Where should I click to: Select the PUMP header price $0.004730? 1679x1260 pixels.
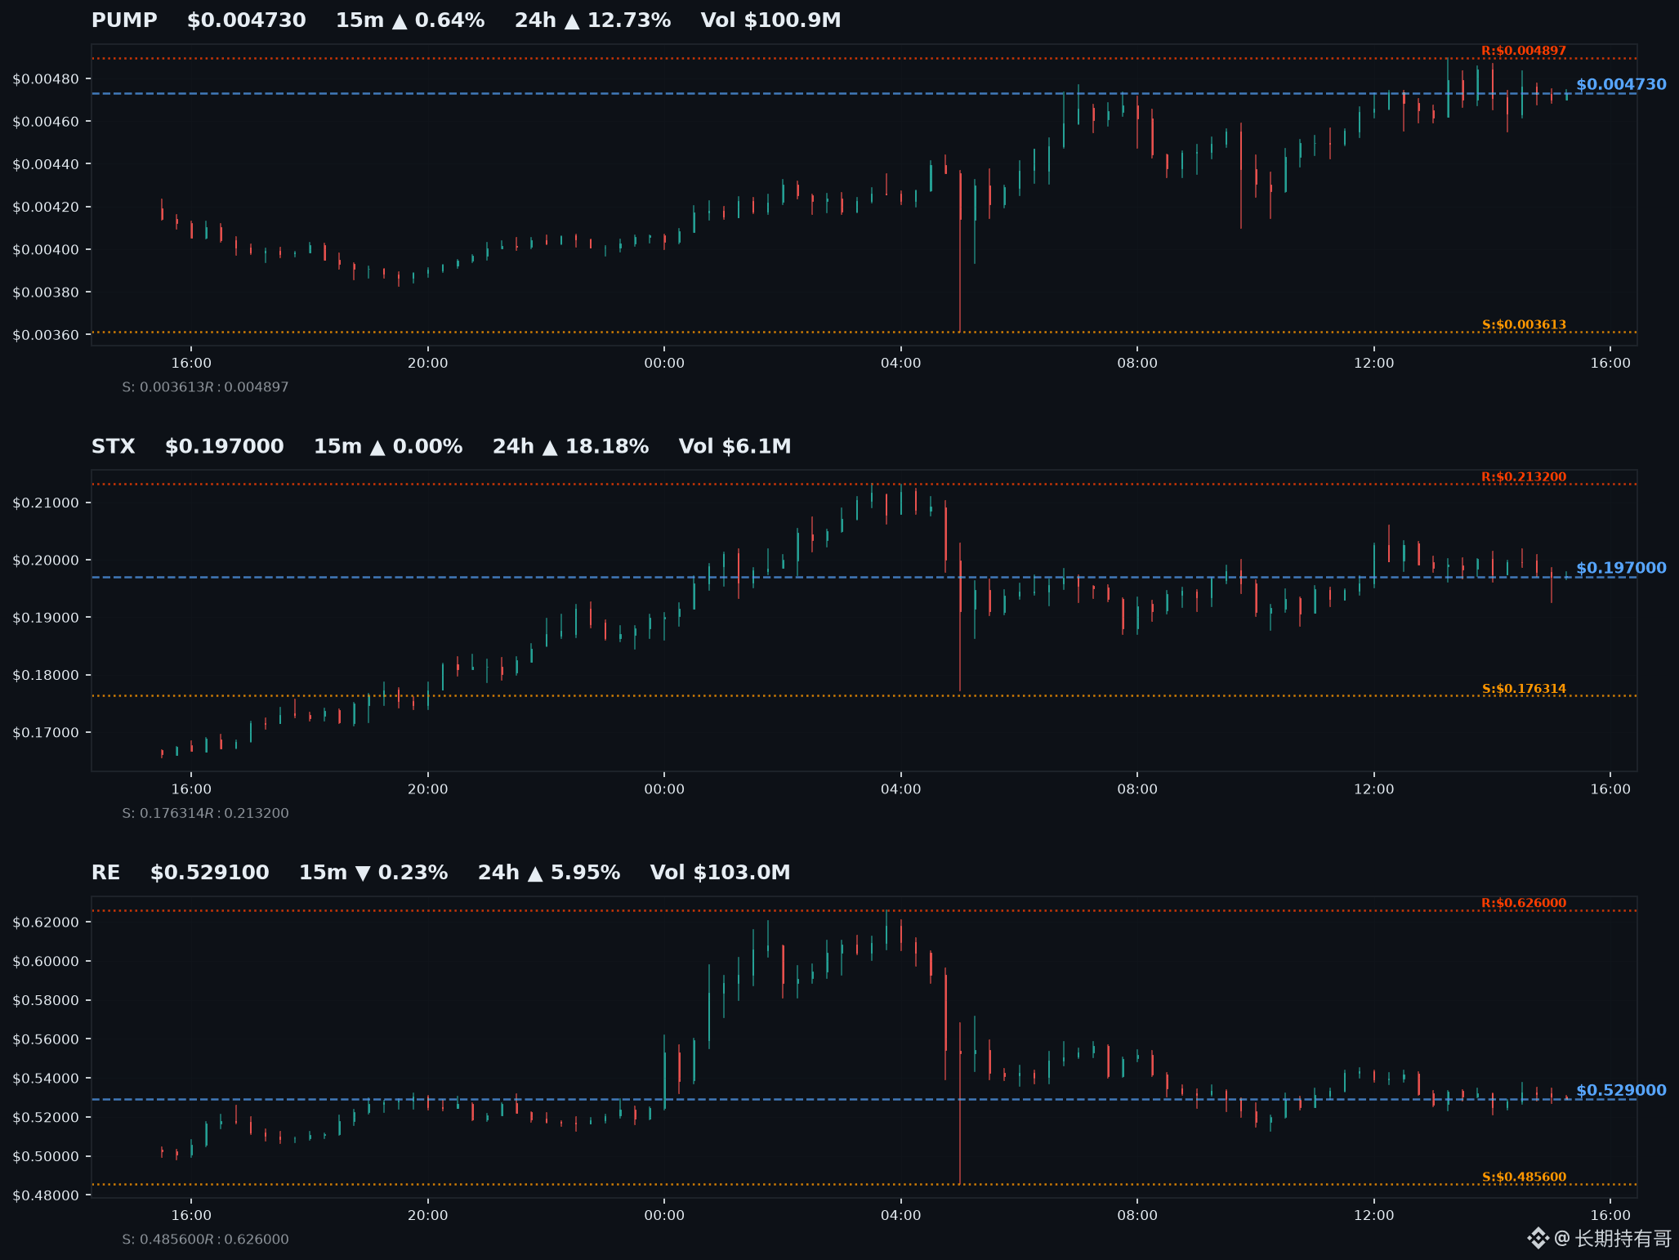point(246,20)
